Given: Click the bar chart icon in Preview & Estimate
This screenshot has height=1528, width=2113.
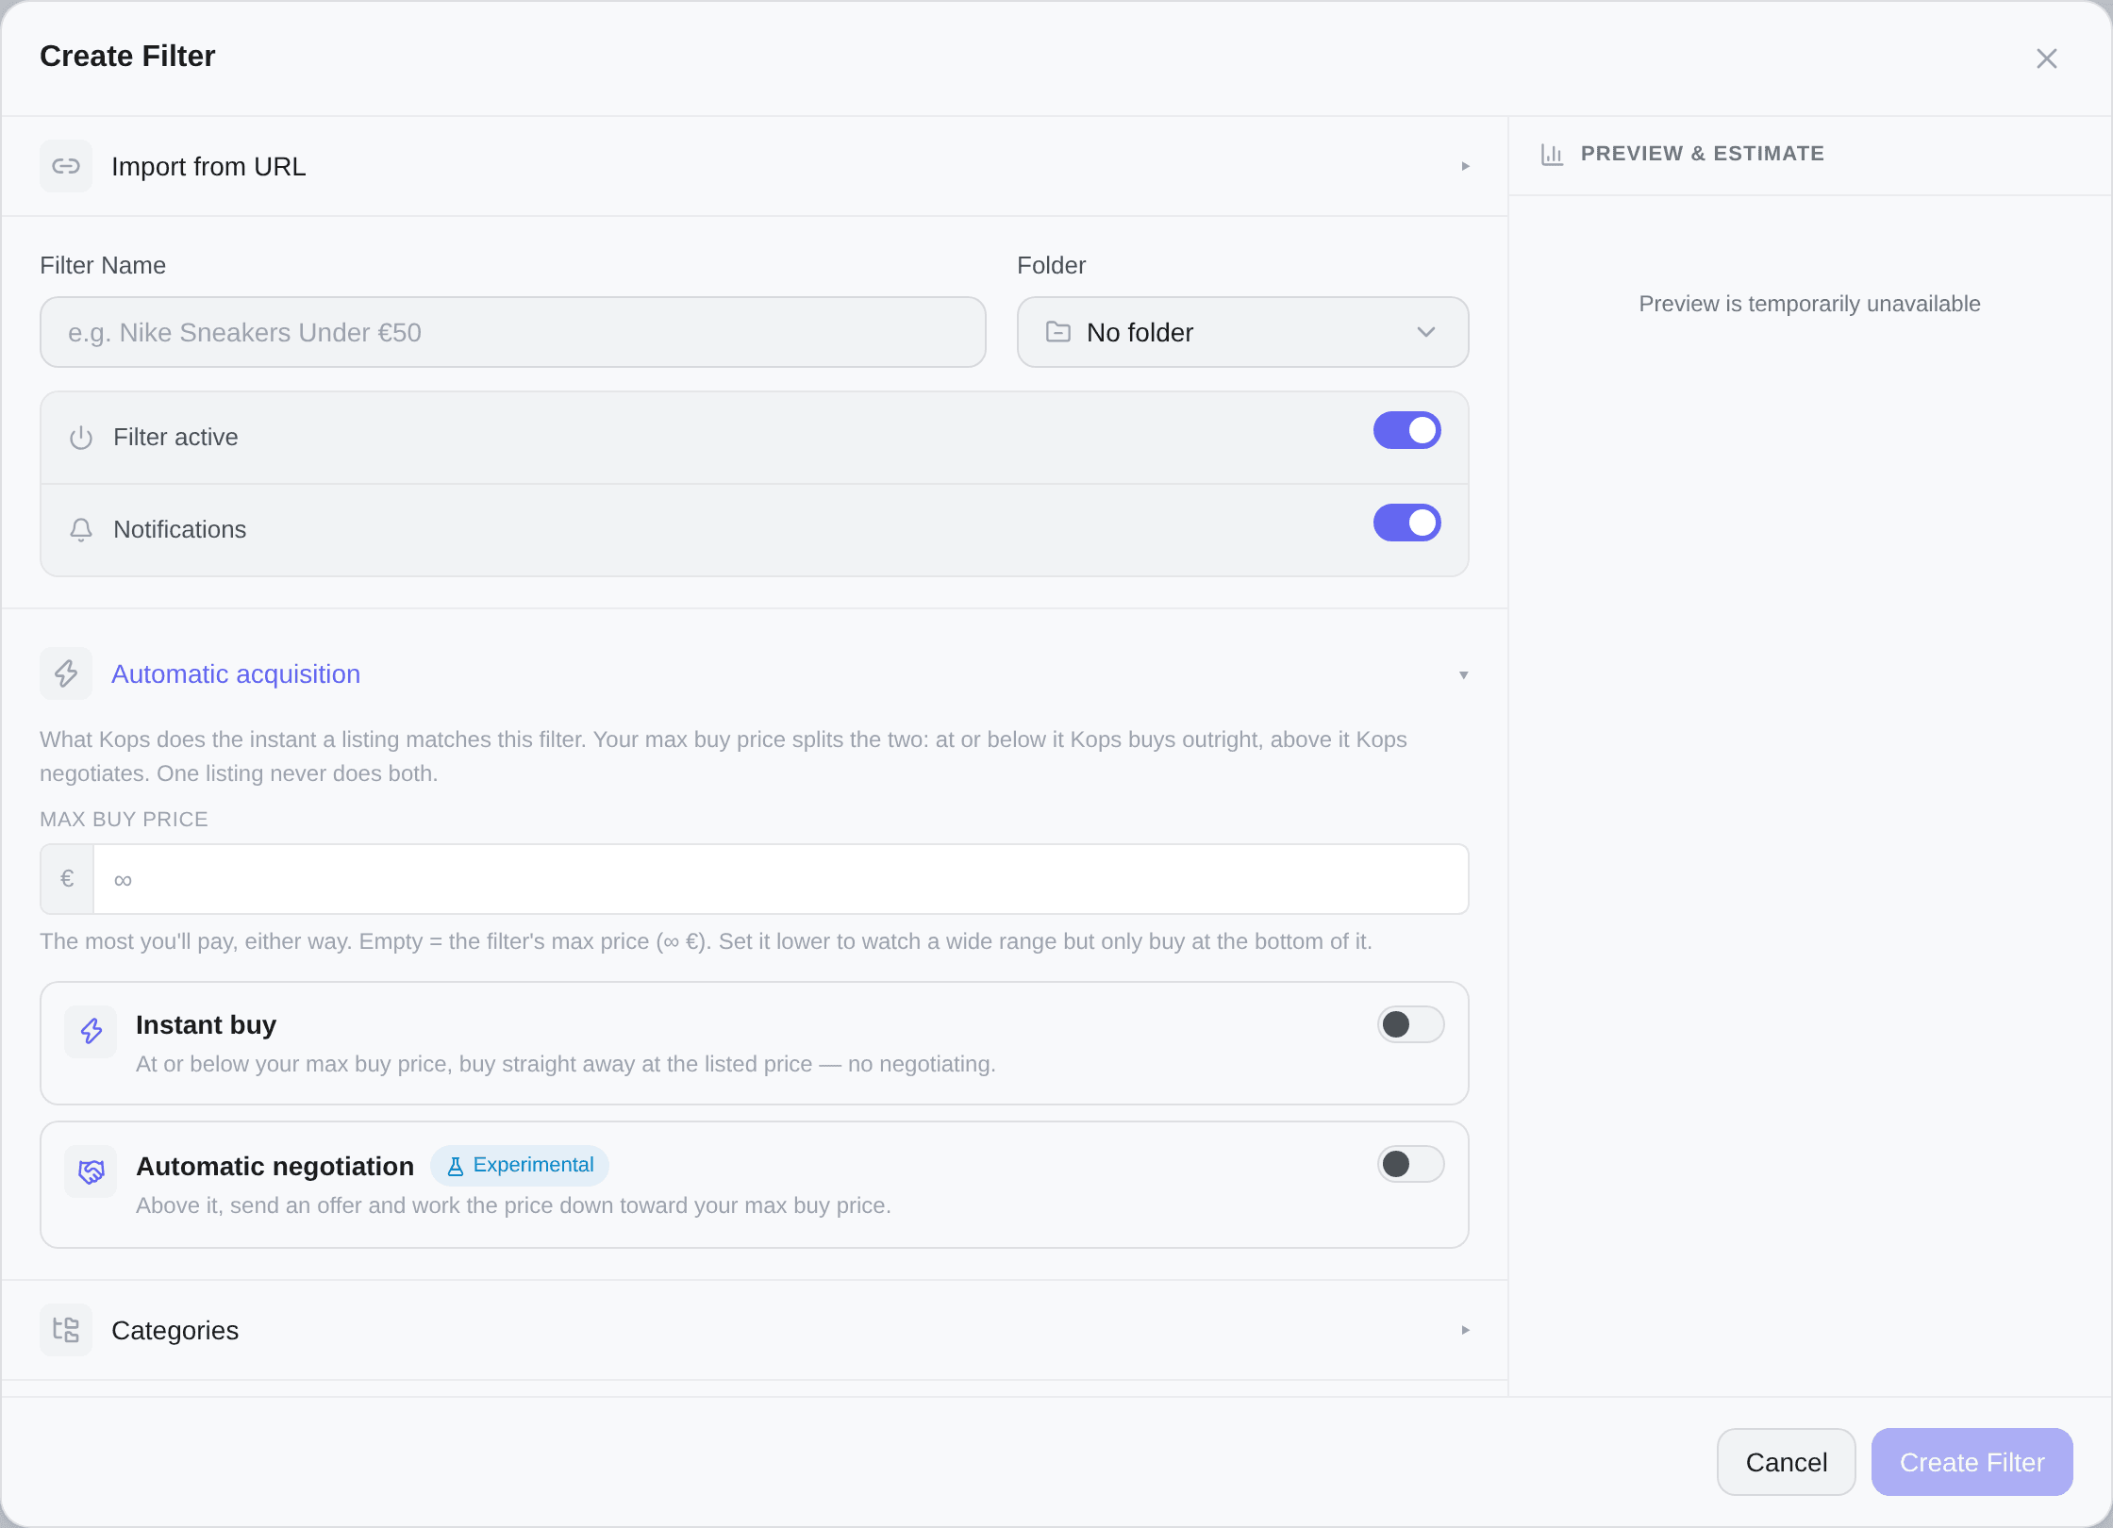Looking at the screenshot, I should pos(1552,154).
